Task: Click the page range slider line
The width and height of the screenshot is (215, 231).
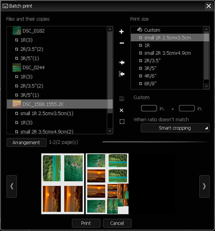Action: click(156, 142)
